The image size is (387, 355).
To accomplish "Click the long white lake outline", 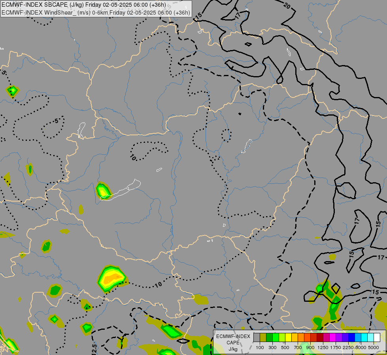I will click(121, 190).
